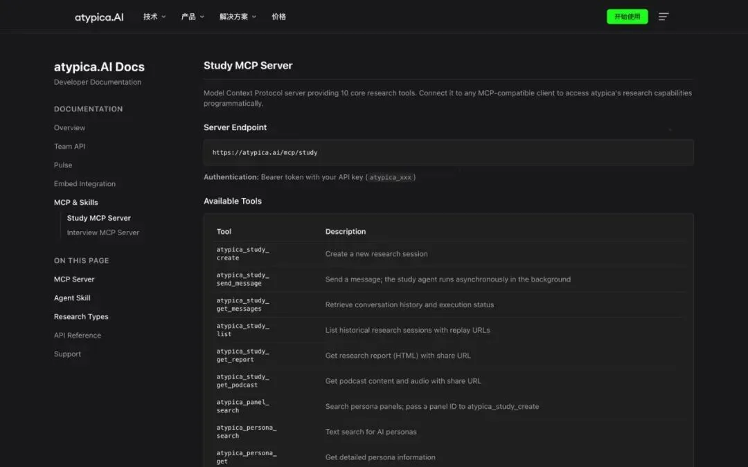
Task: Go to API Reference section
Action: 78,335
